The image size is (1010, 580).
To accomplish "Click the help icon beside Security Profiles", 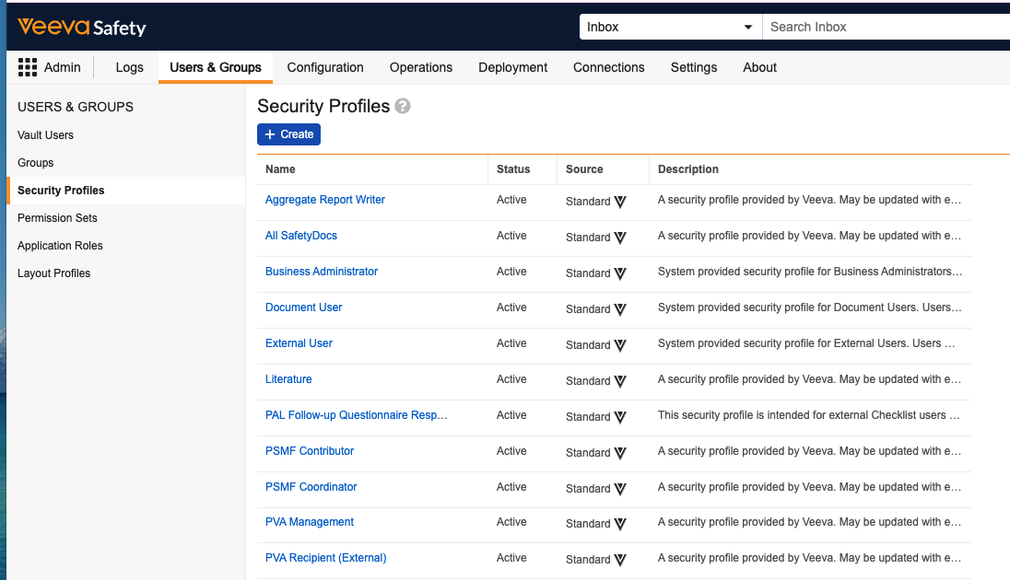I will [x=403, y=106].
